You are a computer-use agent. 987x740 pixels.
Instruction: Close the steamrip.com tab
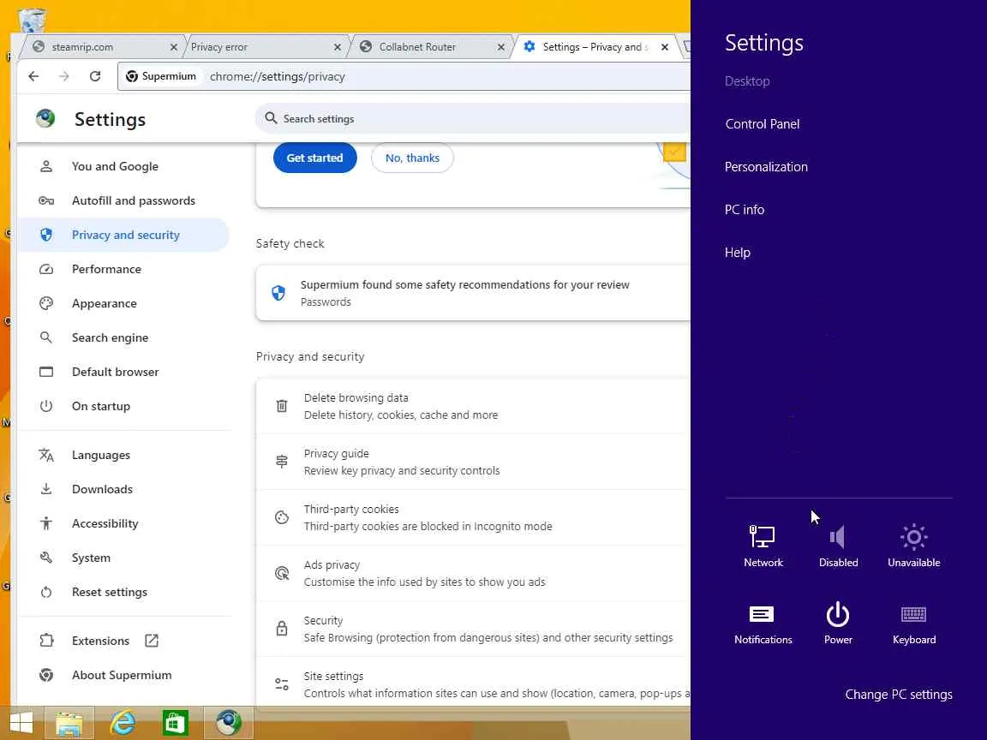[x=174, y=47]
